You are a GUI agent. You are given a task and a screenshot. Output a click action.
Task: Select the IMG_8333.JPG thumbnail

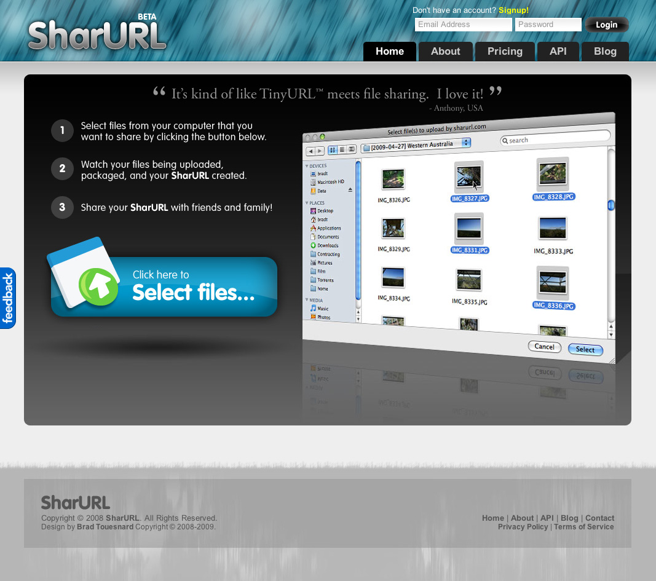tap(553, 228)
